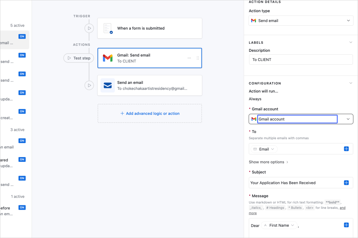This screenshot has height=238, width=358.
Task: Open the Action type dropdown
Action: [301, 21]
